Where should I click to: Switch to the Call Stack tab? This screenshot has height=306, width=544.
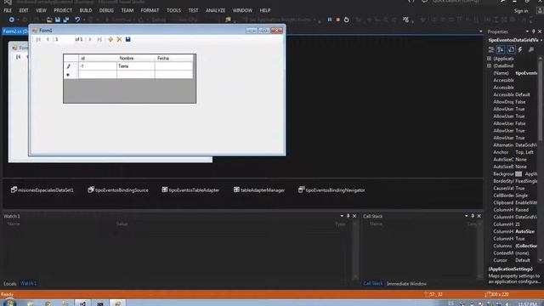pos(373,284)
